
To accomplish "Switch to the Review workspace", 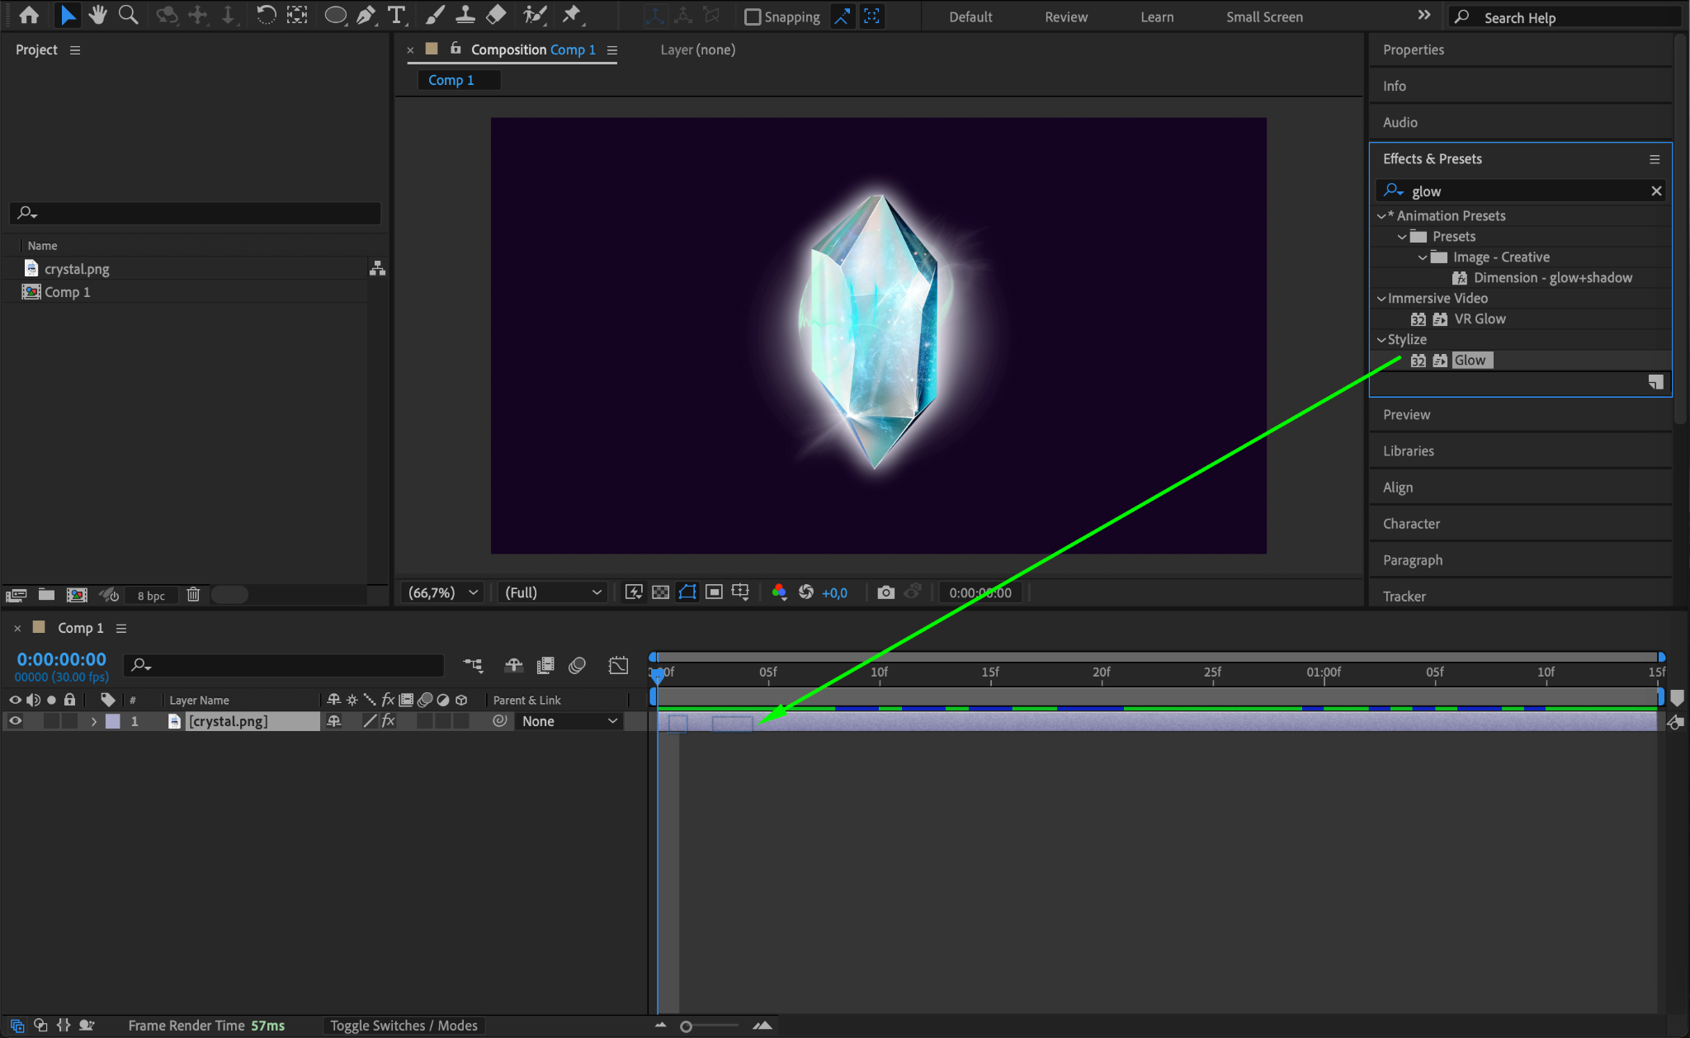I will click(x=1065, y=17).
